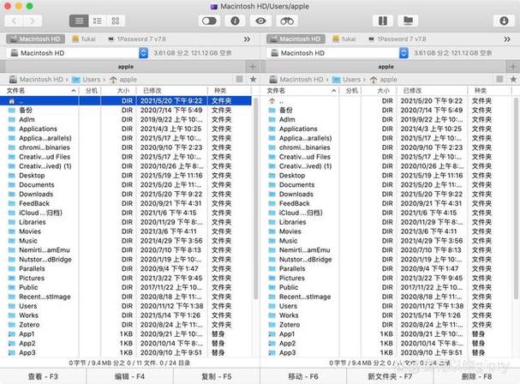520x384 pixels.
Task: Select Downloads folder in right pane
Action: 387,195
